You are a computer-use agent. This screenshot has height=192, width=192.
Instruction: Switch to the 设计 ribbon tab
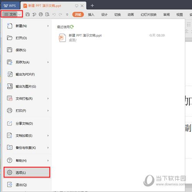point(104,15)
